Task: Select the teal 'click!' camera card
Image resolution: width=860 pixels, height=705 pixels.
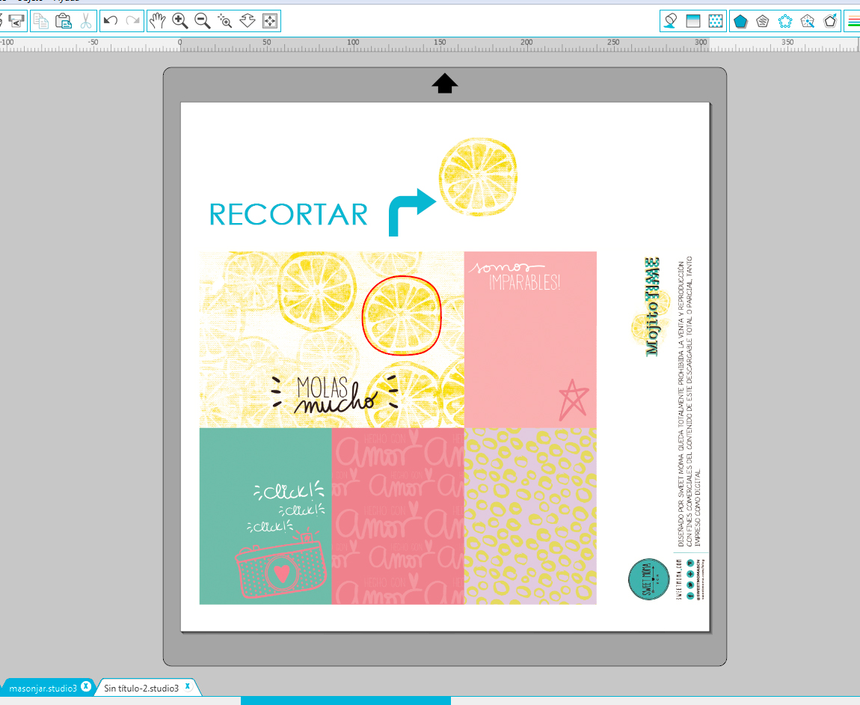Action: [x=265, y=516]
